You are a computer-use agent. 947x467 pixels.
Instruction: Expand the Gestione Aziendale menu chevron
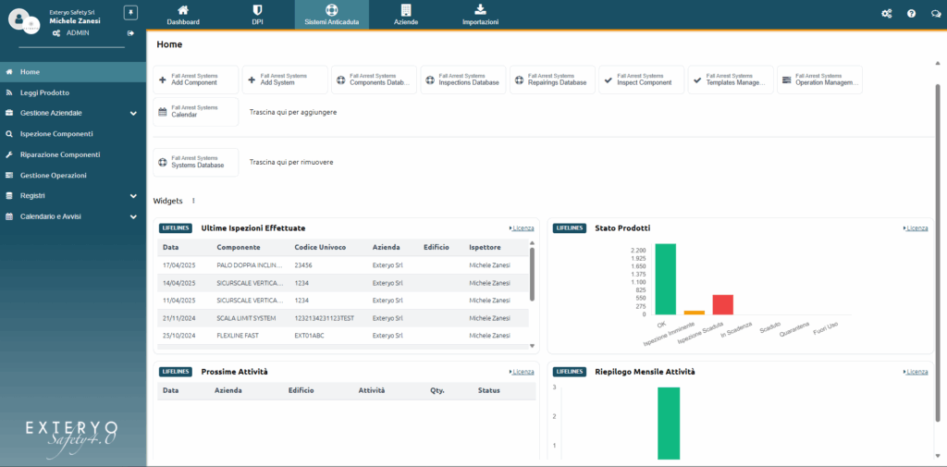133,114
